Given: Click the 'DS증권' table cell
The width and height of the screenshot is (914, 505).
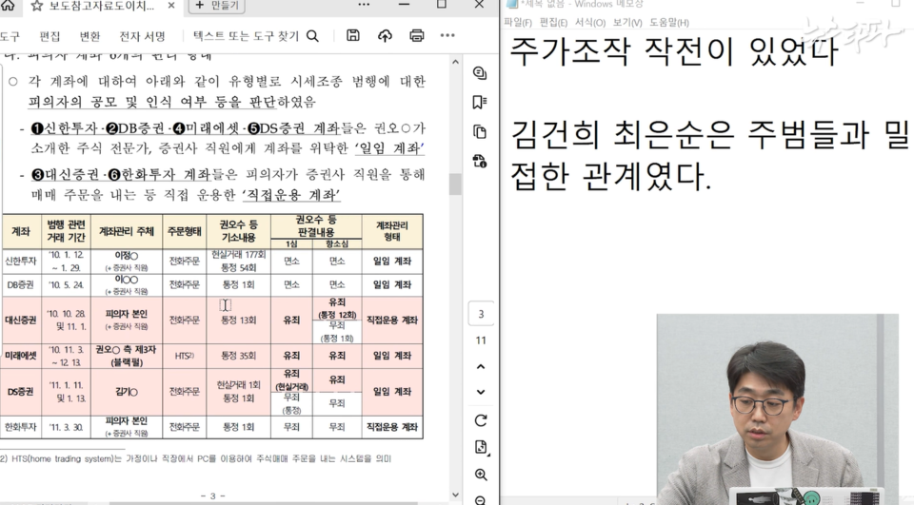Looking at the screenshot, I should (x=21, y=392).
